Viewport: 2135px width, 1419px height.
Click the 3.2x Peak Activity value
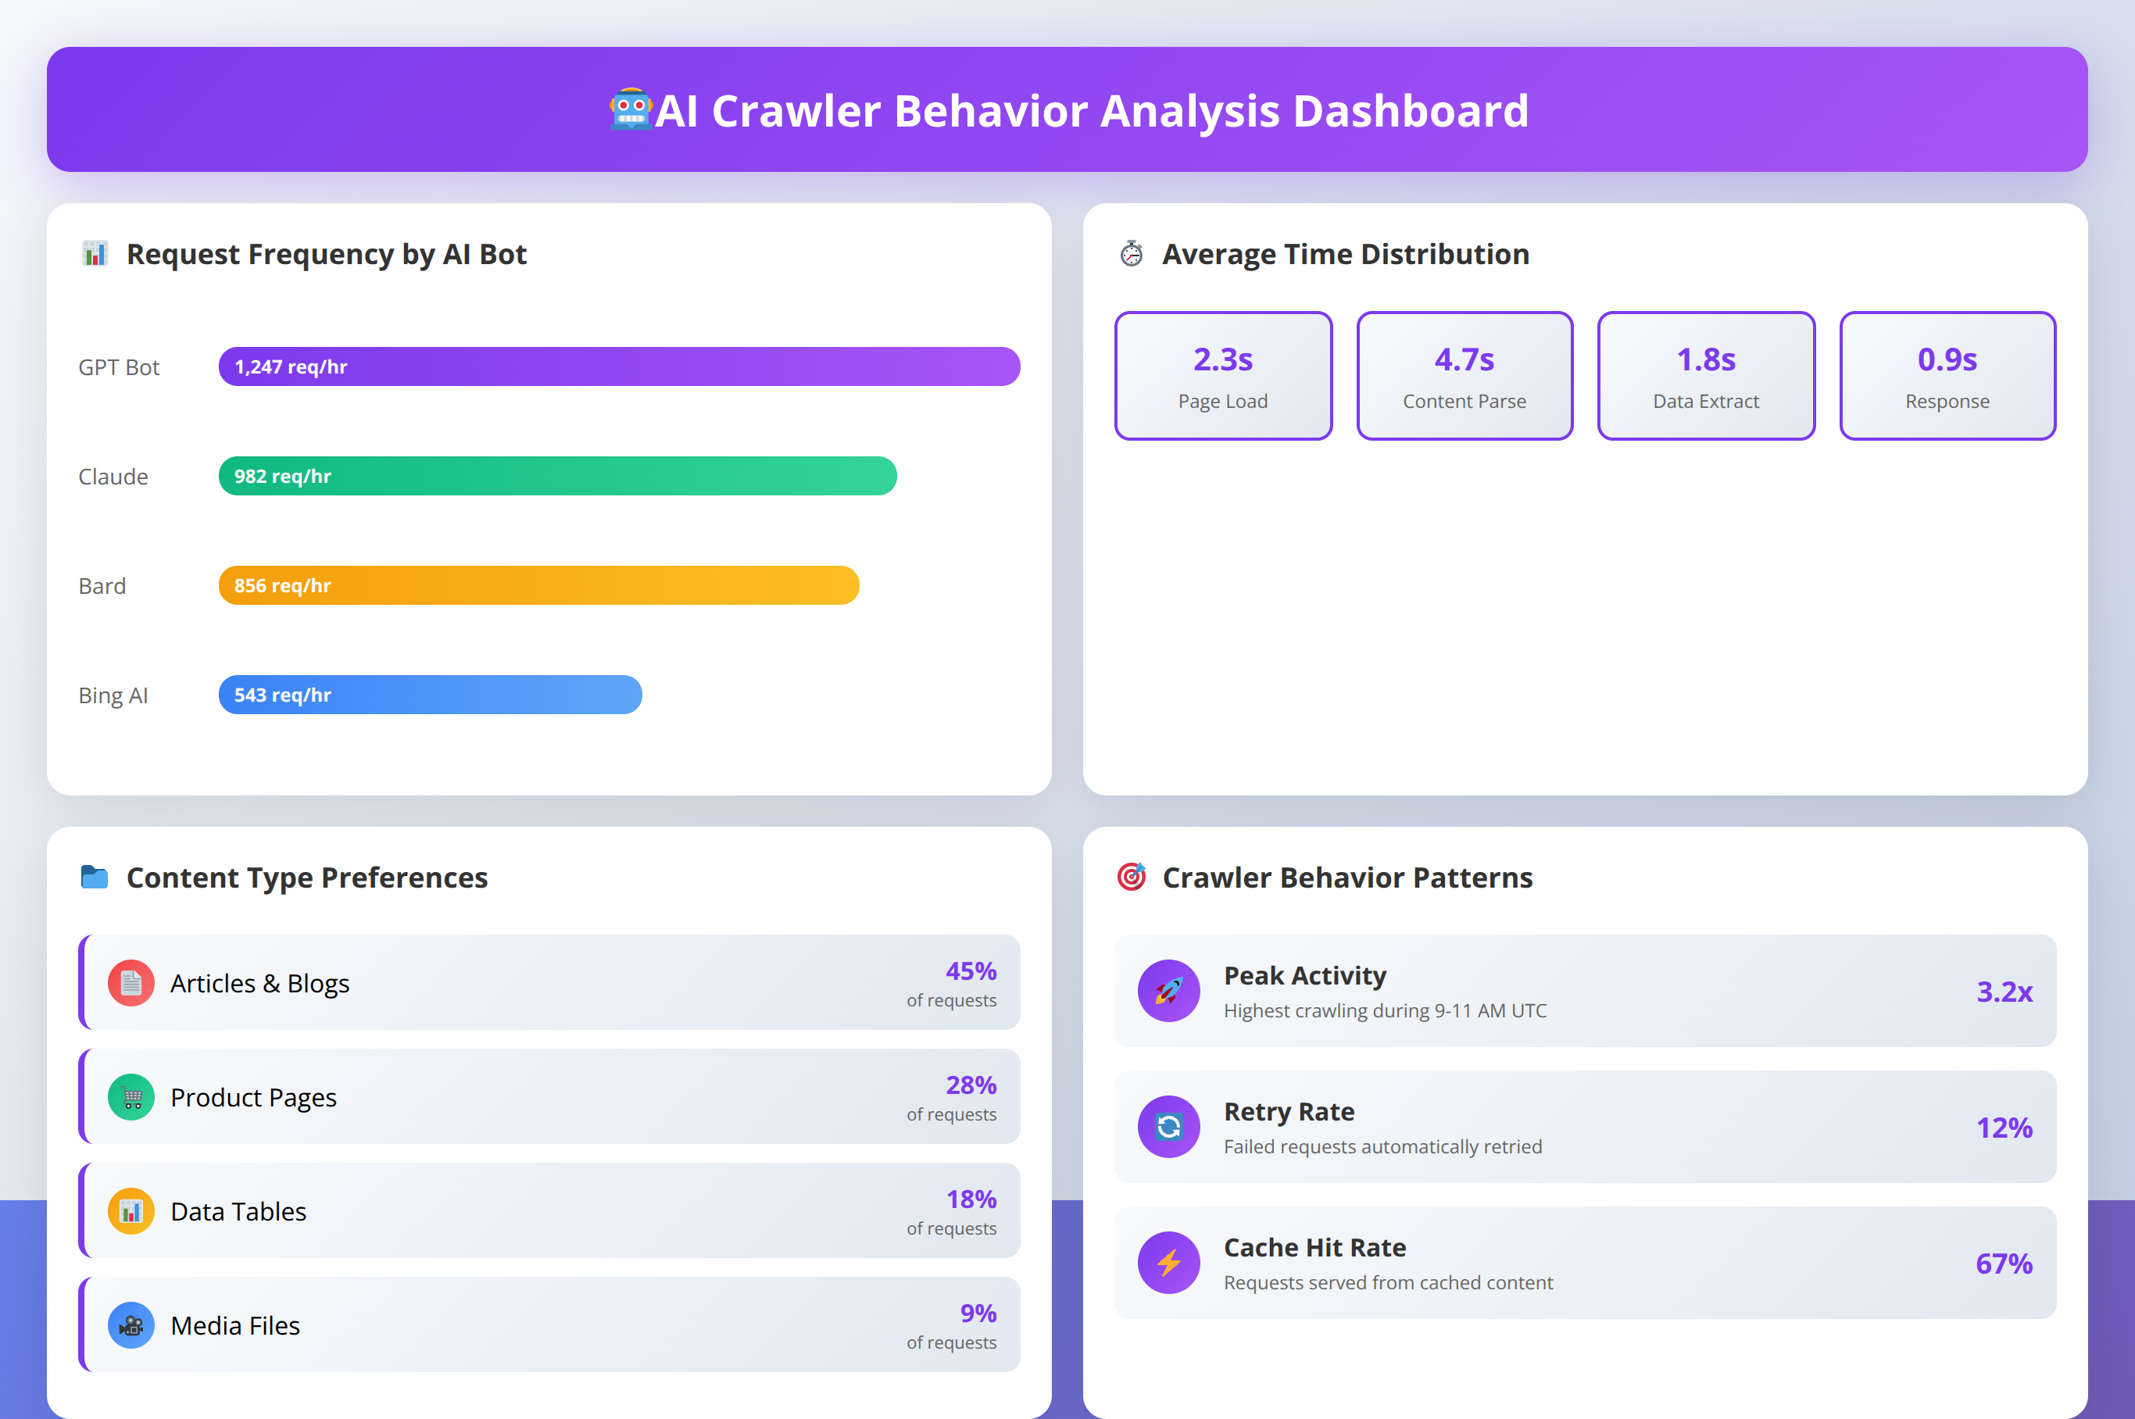[2004, 992]
